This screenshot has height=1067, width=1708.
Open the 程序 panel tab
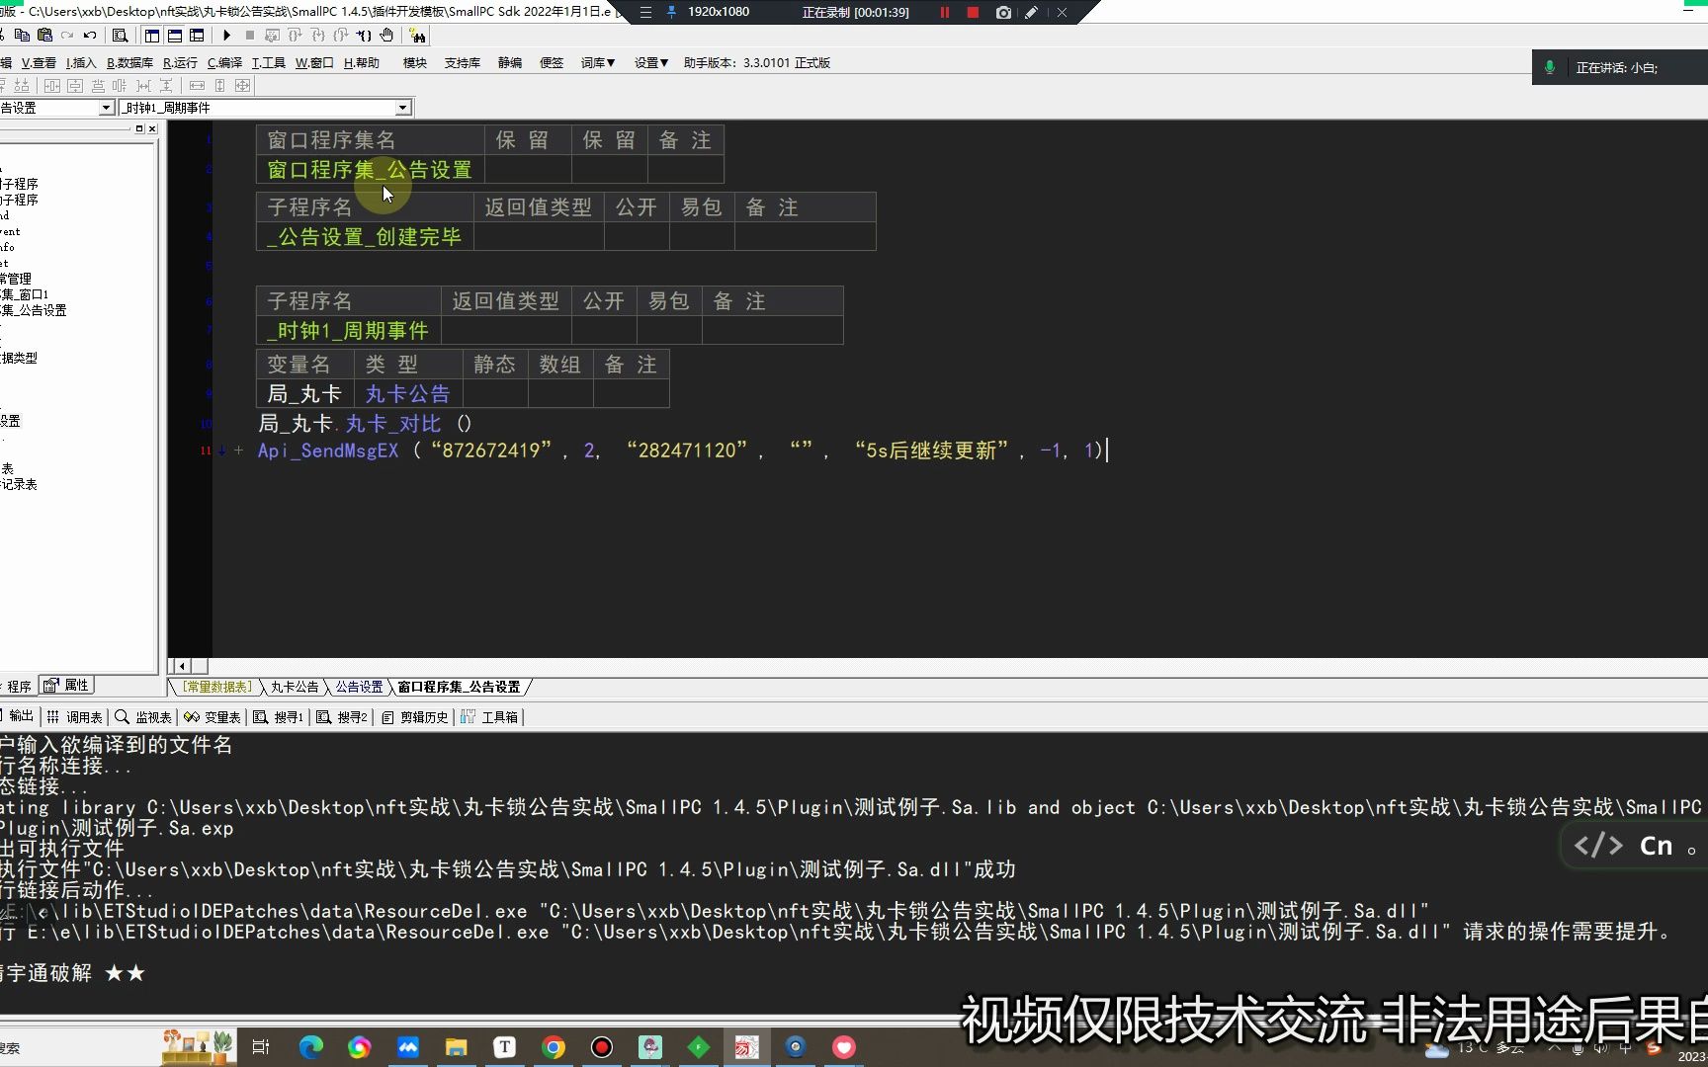(19, 686)
